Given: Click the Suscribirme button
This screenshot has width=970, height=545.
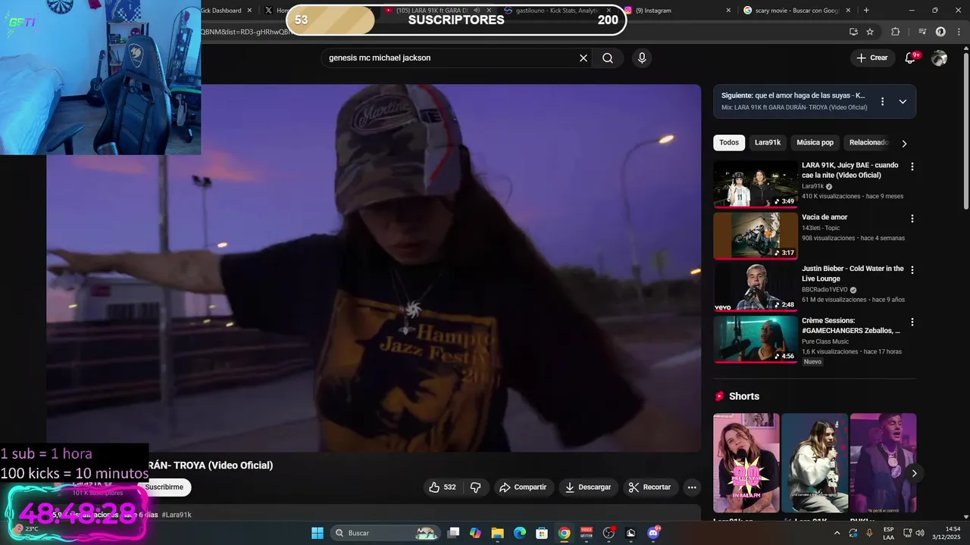Looking at the screenshot, I should pos(164,487).
